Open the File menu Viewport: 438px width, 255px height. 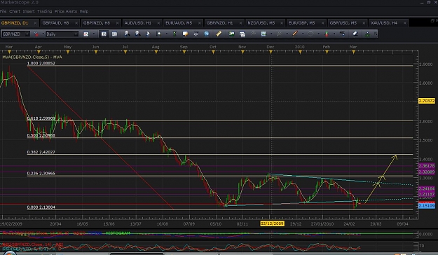[x=3, y=11]
